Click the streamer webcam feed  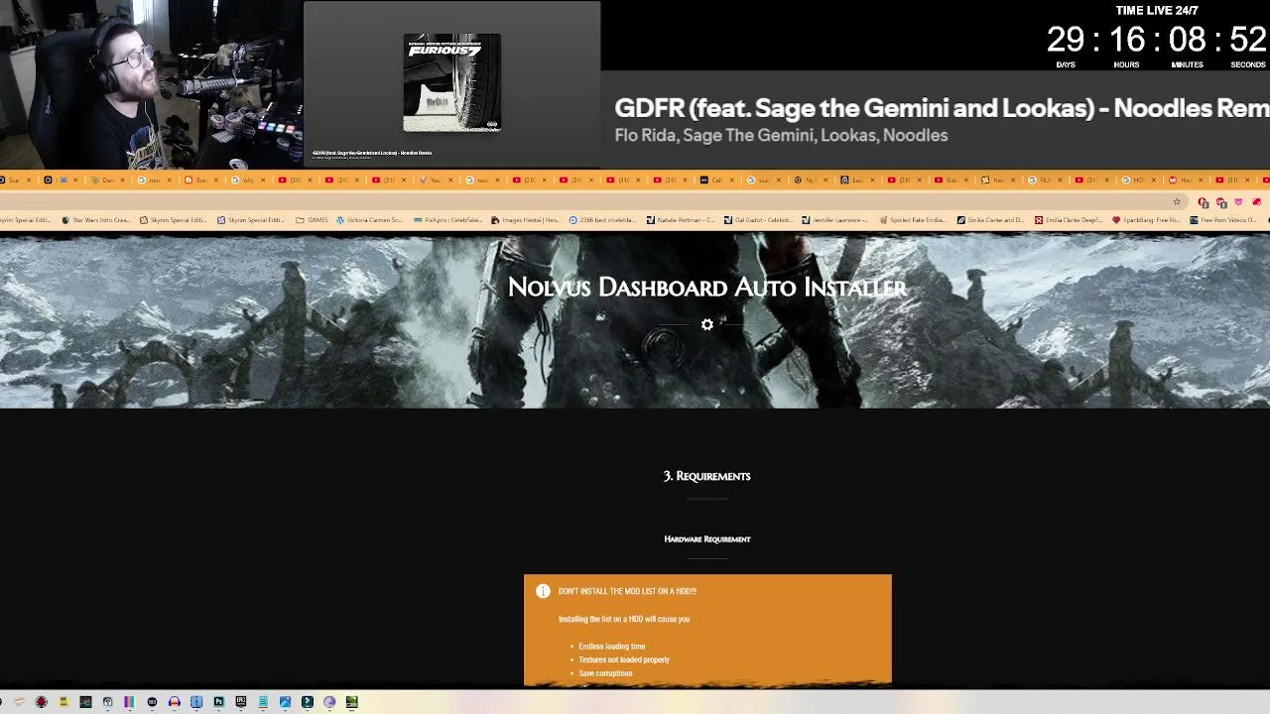(151, 85)
